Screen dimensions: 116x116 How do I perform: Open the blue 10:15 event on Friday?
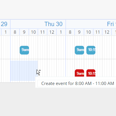click(x=91, y=50)
